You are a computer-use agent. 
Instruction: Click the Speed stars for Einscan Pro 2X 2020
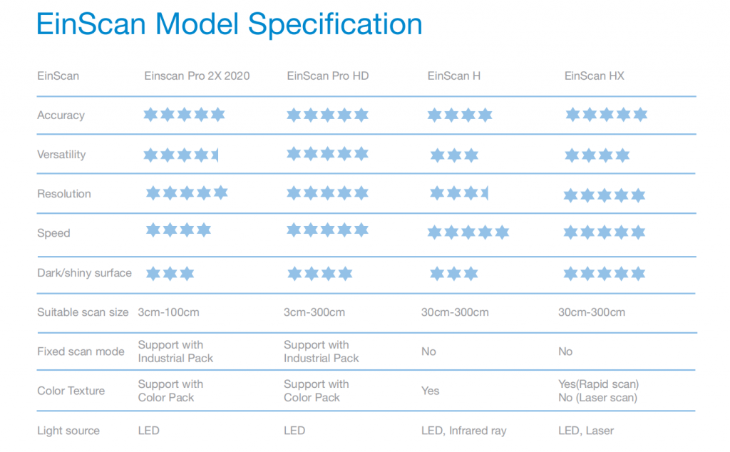(x=178, y=230)
